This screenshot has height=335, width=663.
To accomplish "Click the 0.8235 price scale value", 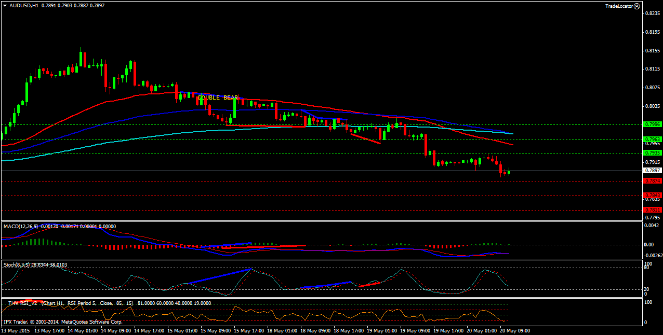I will (x=652, y=13).
